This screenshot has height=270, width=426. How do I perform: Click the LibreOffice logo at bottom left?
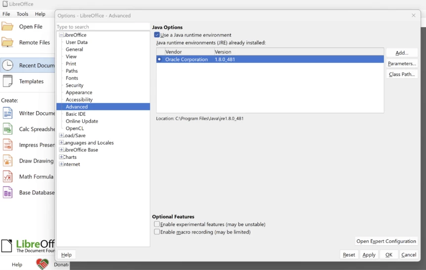(28, 246)
